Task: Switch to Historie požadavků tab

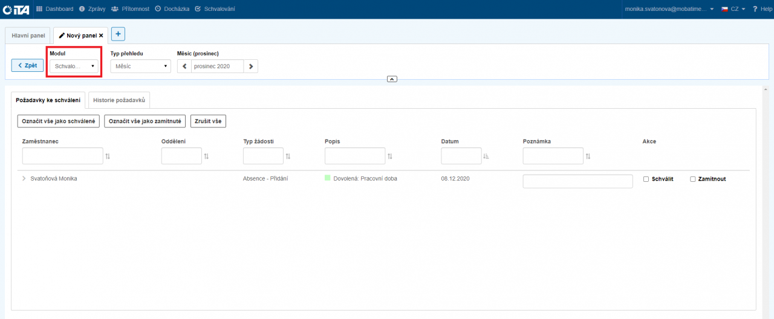Action: (x=119, y=100)
